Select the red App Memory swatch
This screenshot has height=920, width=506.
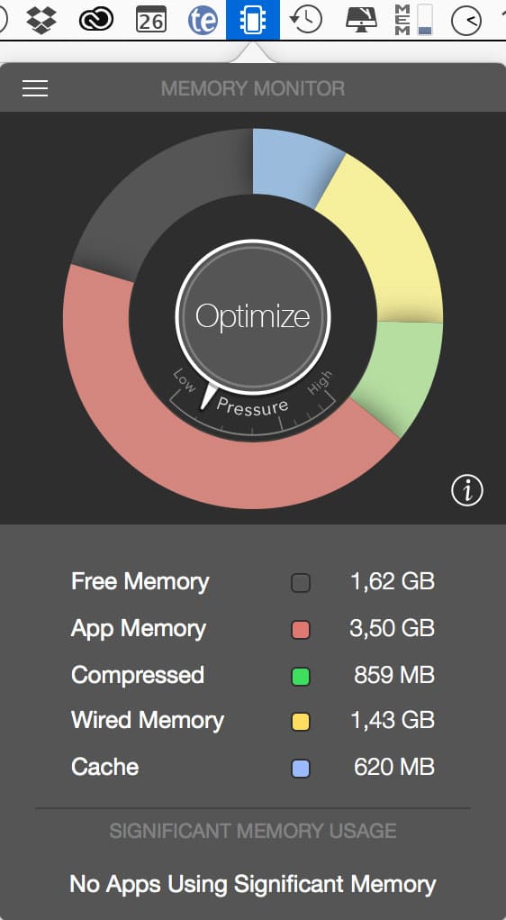[301, 630]
